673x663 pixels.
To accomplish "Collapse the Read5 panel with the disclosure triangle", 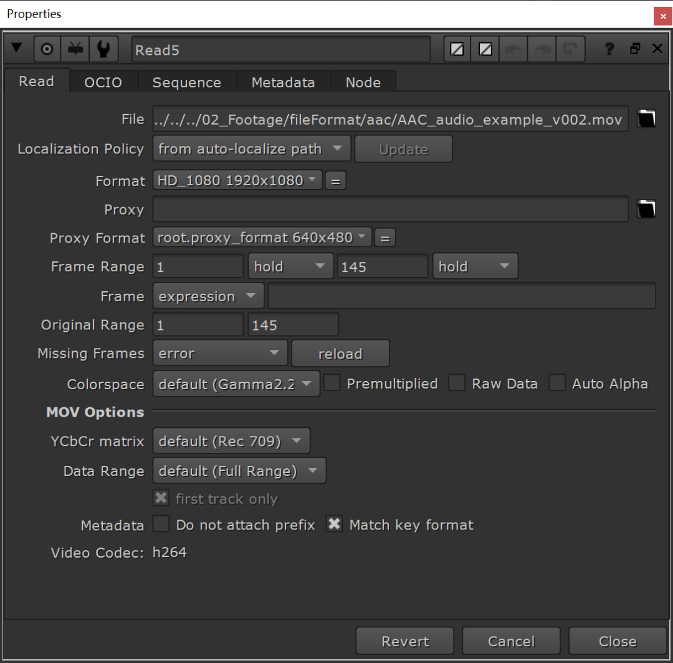I will (17, 48).
